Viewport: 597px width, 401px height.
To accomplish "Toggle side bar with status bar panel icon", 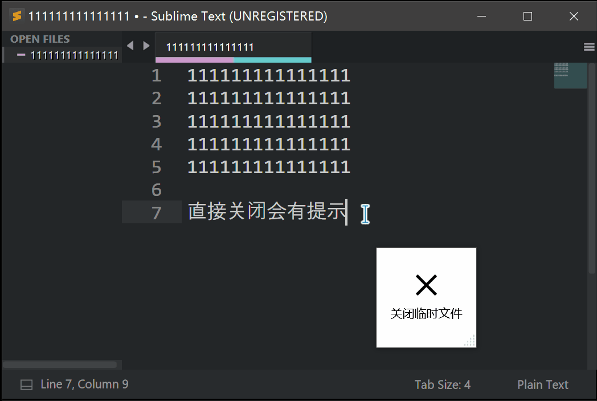I will (26, 384).
